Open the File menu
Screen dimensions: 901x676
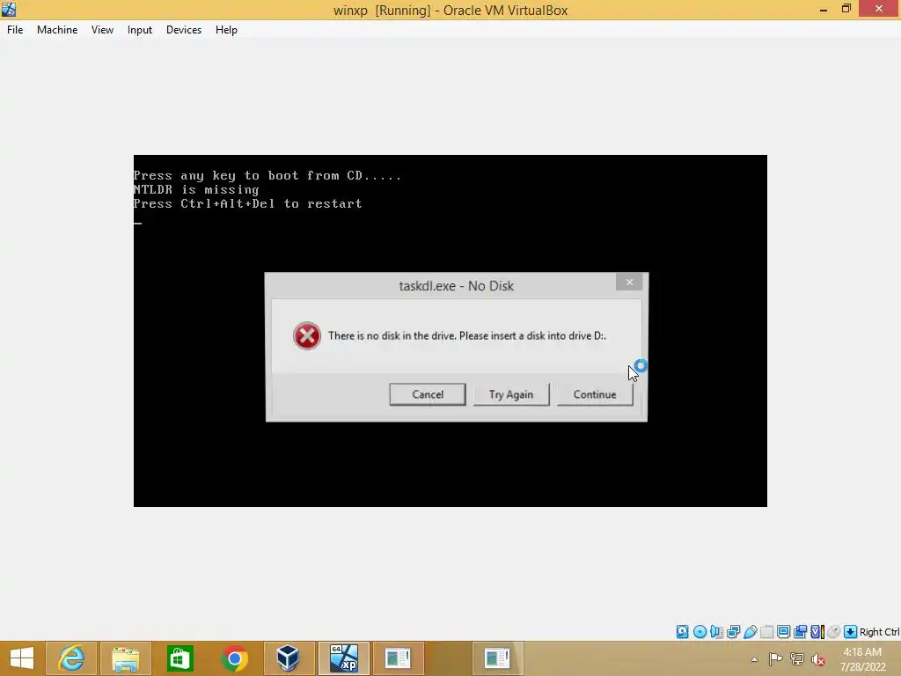point(15,30)
